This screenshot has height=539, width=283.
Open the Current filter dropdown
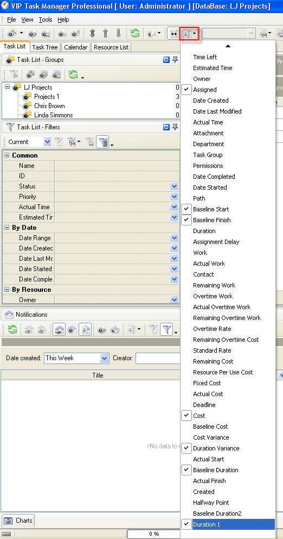[x=47, y=142]
